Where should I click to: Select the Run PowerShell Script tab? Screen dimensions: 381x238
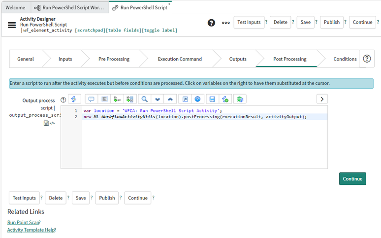coord(140,7)
